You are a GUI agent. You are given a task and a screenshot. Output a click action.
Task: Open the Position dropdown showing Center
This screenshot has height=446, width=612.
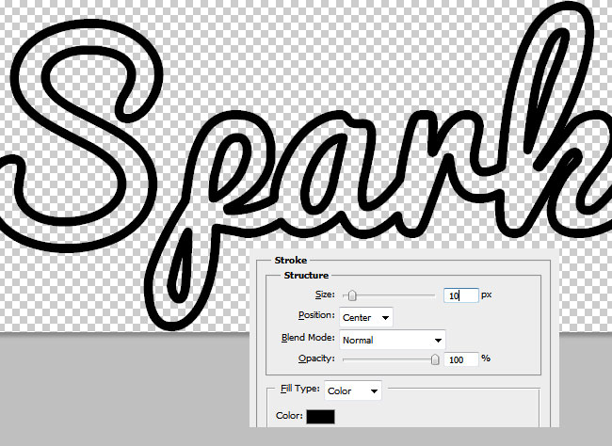(x=366, y=318)
